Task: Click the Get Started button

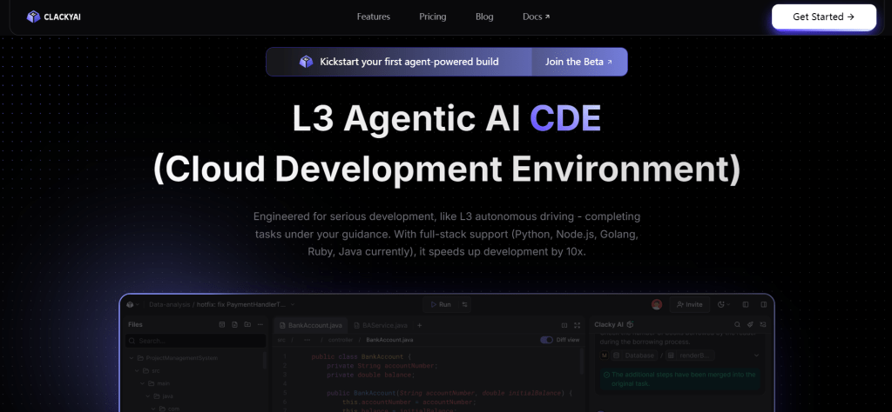Action: (x=823, y=17)
